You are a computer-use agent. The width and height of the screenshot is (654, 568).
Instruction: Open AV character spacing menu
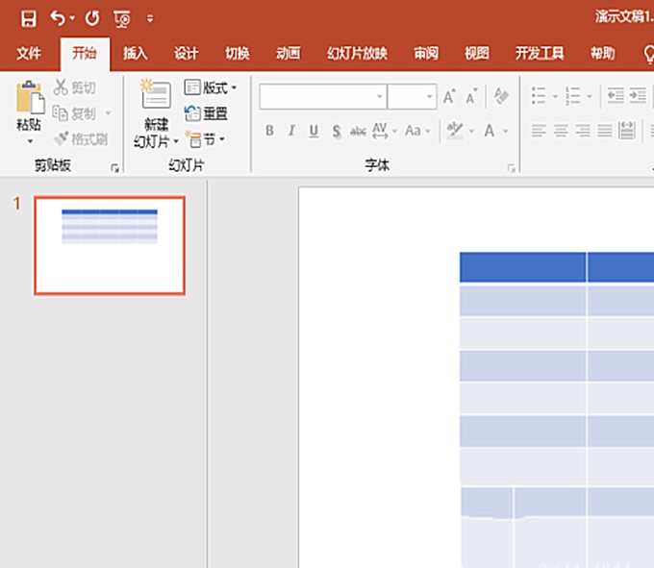[x=384, y=131]
